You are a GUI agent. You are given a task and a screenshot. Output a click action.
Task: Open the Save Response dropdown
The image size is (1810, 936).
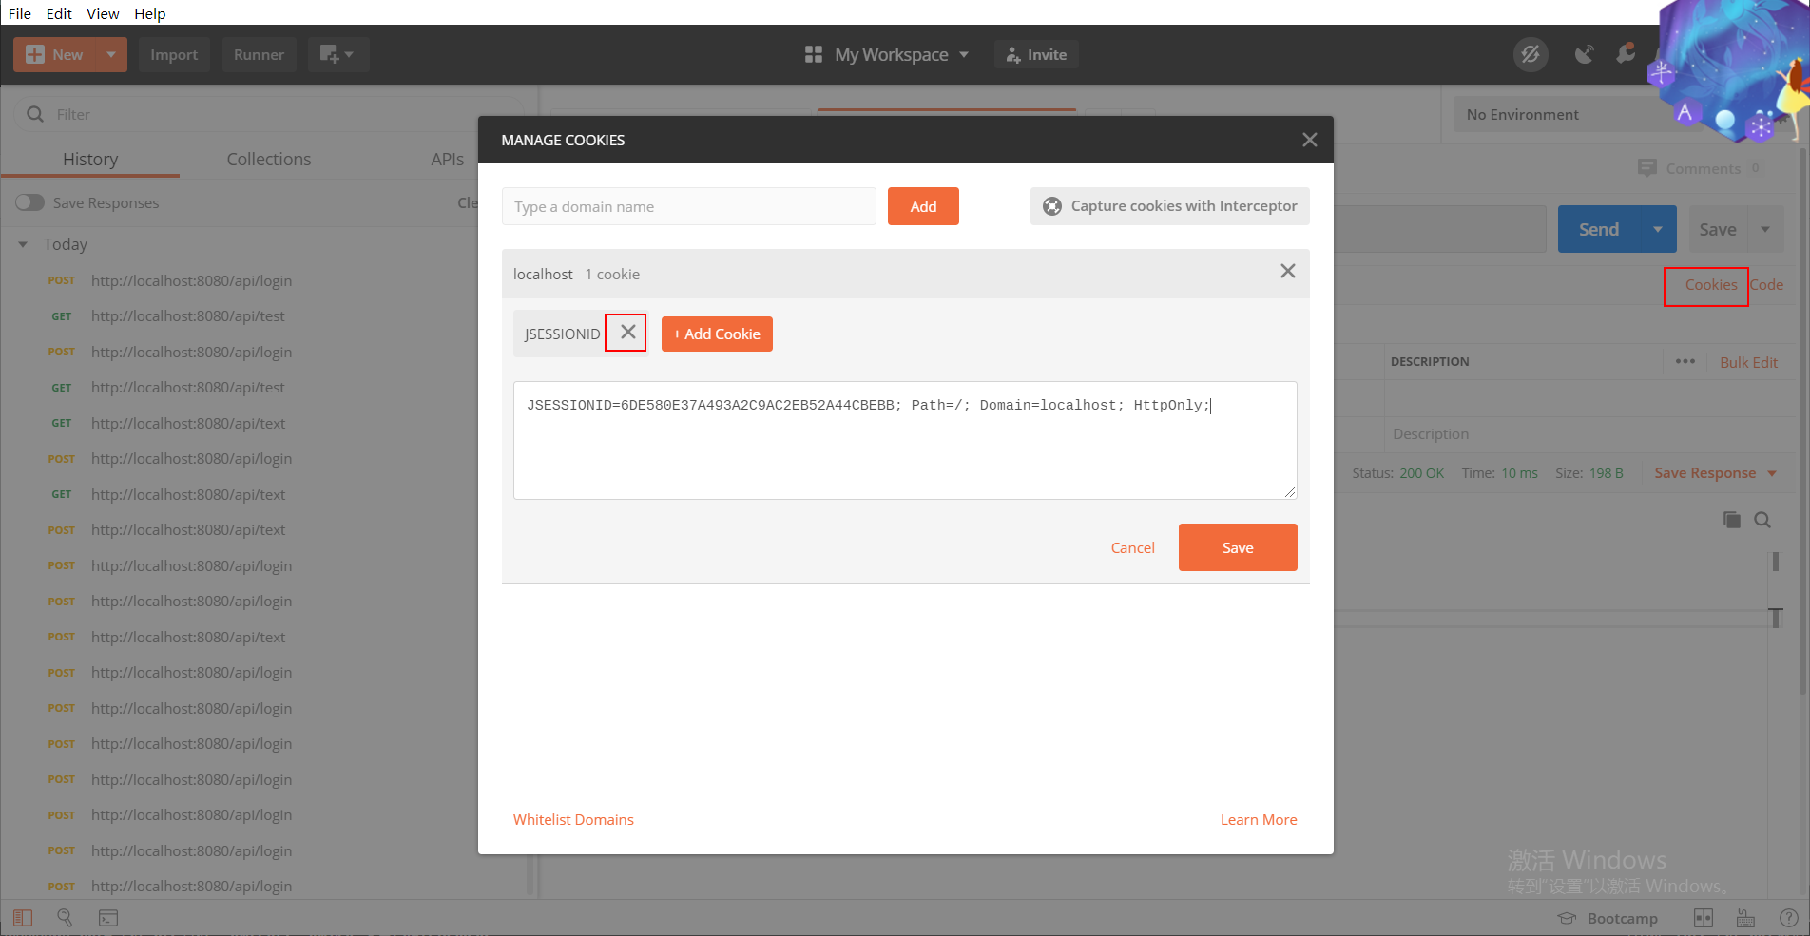1715,472
